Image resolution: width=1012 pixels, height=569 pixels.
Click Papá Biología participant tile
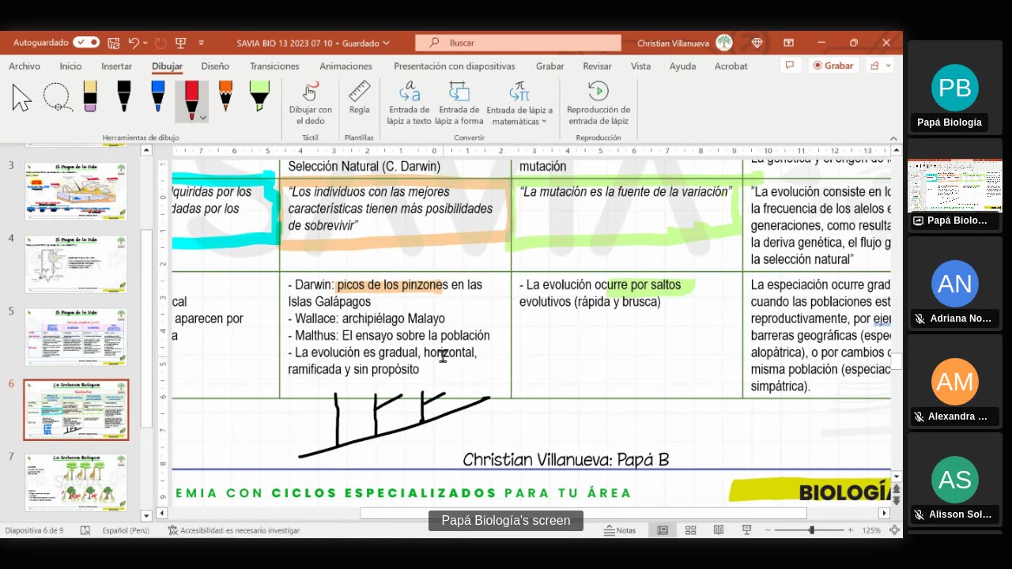point(955,89)
